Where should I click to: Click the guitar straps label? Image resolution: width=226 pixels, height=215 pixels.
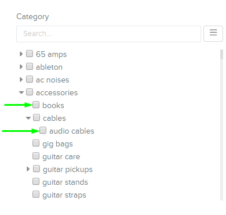pyautogui.click(x=64, y=195)
